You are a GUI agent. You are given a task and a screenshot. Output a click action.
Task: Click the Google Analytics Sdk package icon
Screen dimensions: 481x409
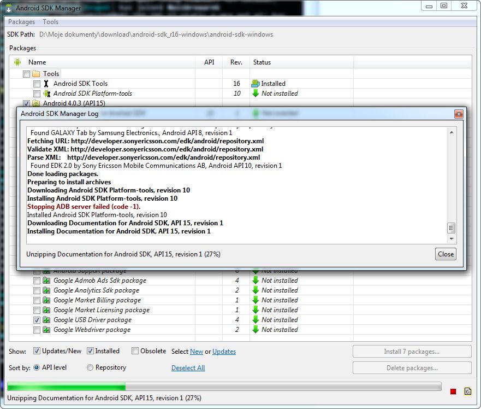tap(46, 290)
